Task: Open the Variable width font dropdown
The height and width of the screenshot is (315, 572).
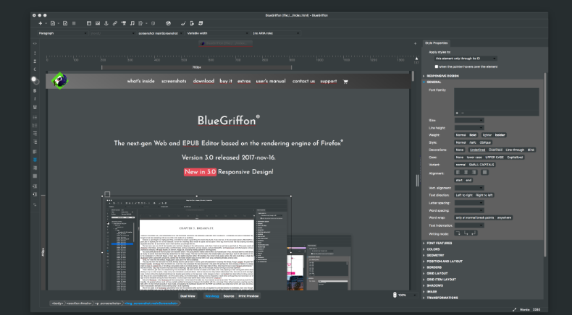Action: coord(217,33)
